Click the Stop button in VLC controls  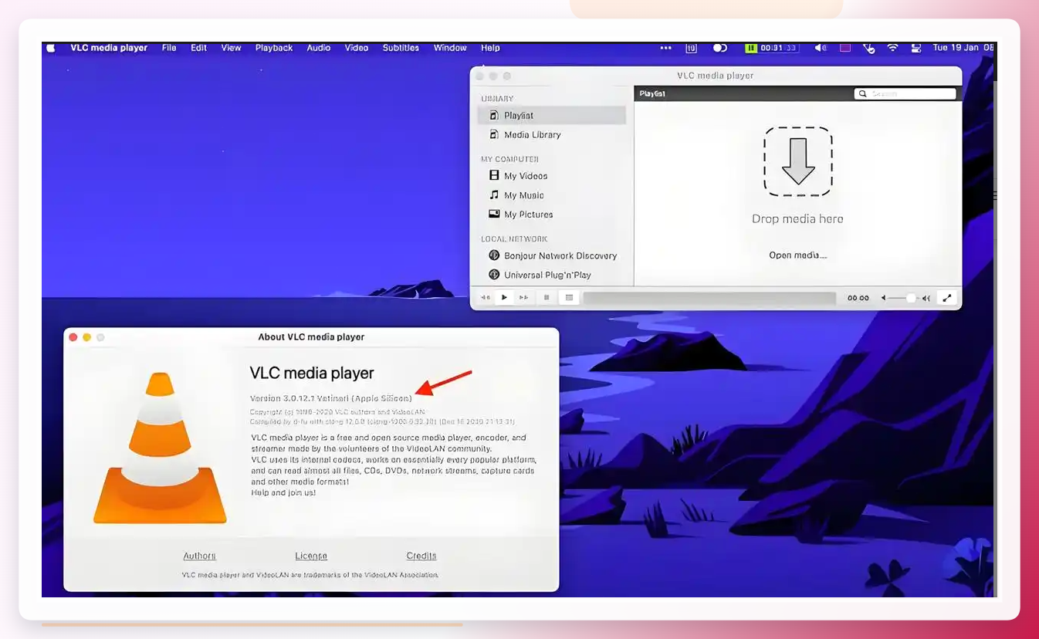click(547, 297)
